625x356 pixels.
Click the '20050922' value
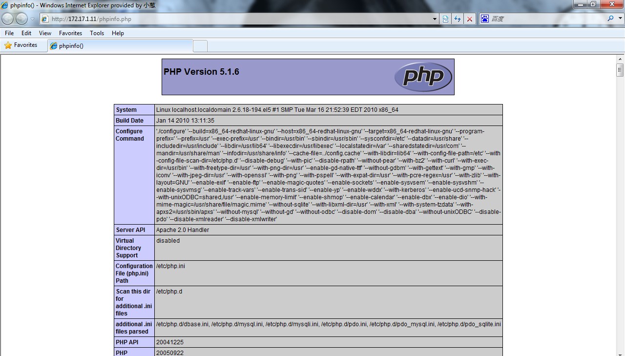click(x=170, y=353)
